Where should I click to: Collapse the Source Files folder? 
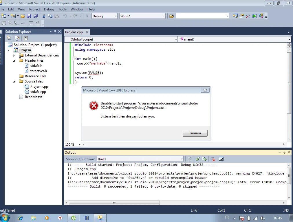(x=14, y=82)
